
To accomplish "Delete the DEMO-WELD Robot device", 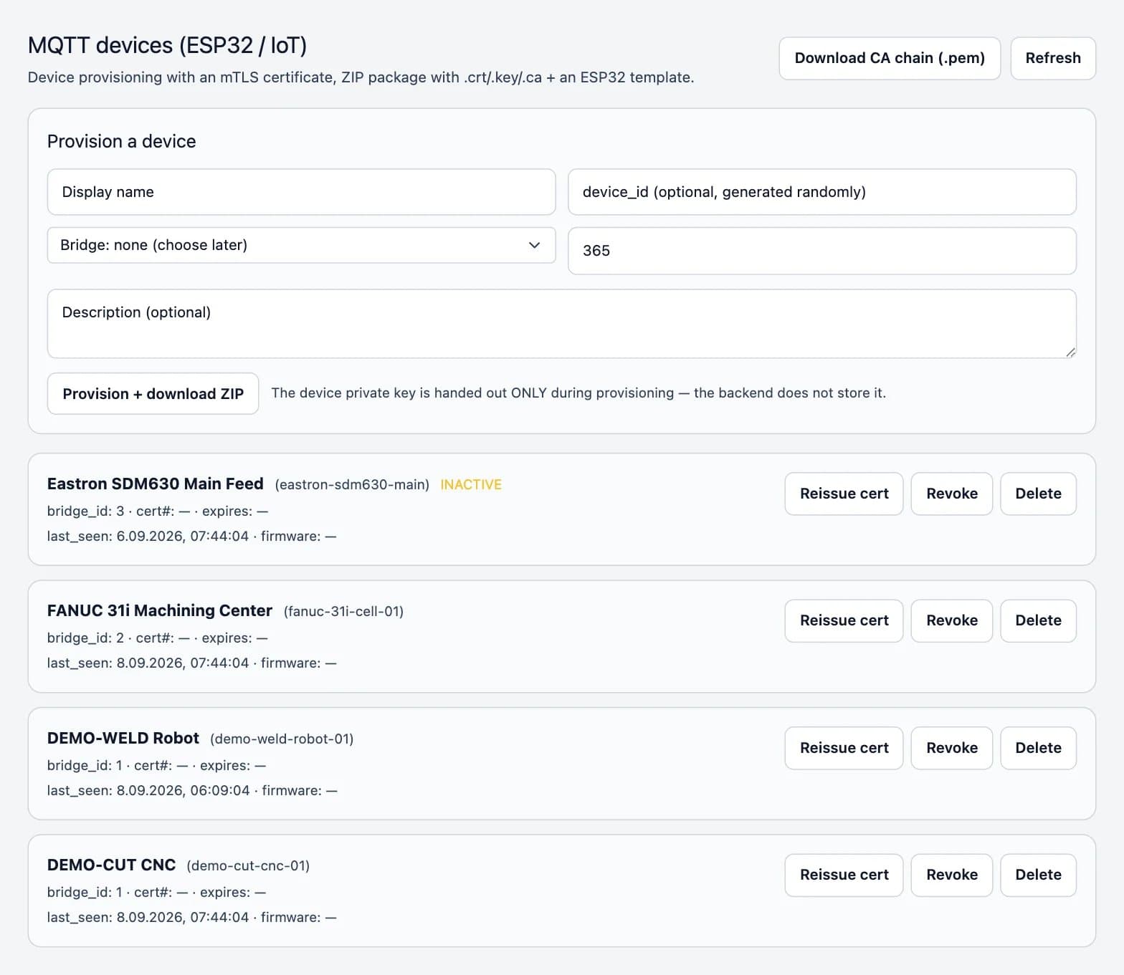I will tap(1038, 748).
